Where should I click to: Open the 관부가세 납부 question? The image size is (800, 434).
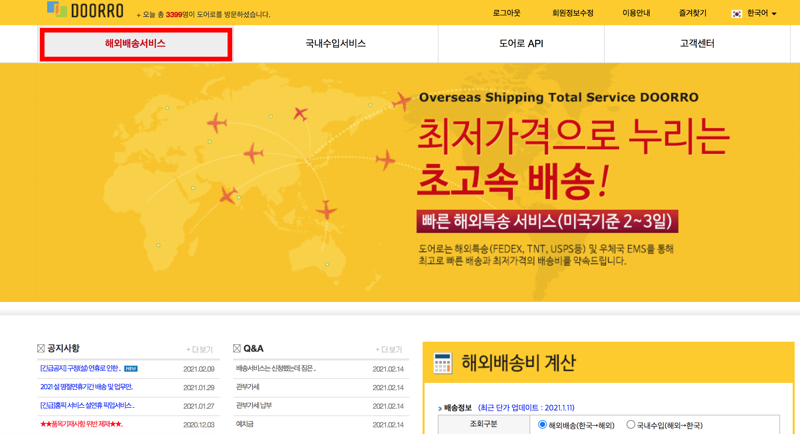254,405
